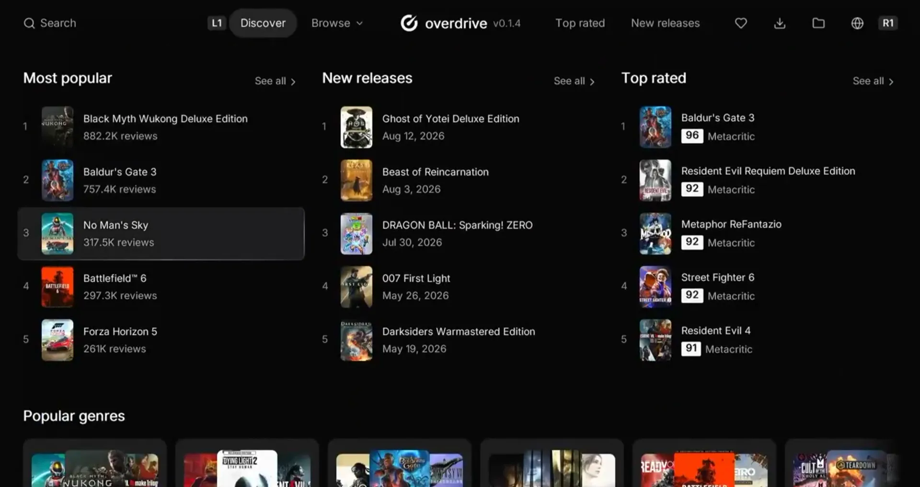The image size is (920, 487).
Task: Click the overdrive logo icon
Action: pos(409,23)
